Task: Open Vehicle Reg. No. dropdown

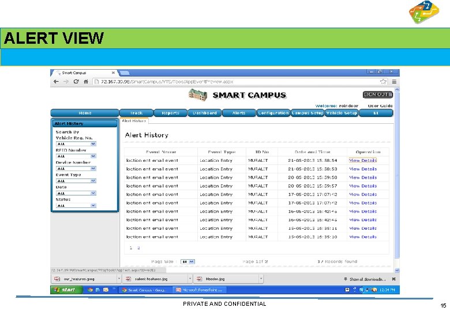Action: point(76,144)
